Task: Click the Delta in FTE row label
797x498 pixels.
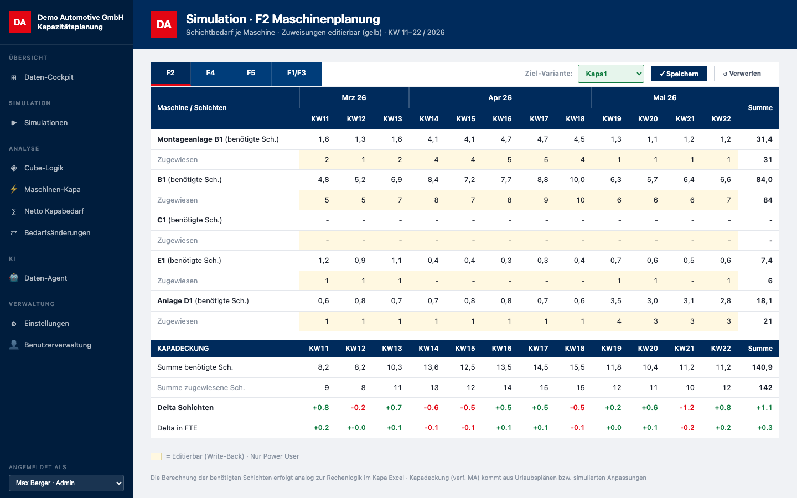Action: coord(177,428)
